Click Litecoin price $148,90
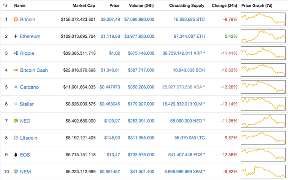This screenshot has width=288, height=180. [112, 138]
